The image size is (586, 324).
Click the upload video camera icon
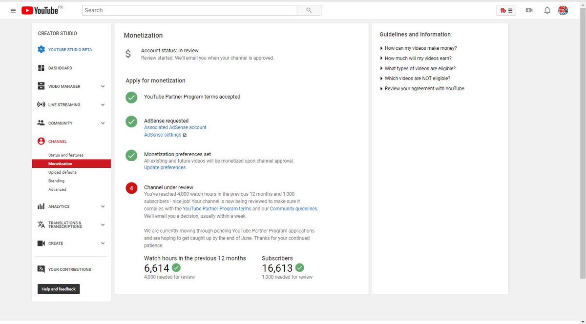(x=529, y=10)
